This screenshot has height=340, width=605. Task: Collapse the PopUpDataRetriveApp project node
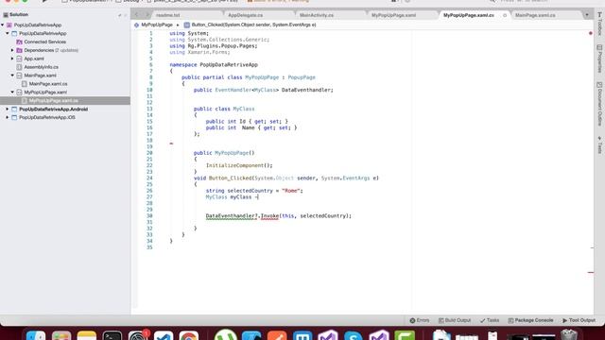(8, 34)
